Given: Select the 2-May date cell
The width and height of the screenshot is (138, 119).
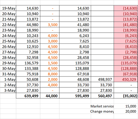Looking at the screenshot, I should tap(8, 85).
